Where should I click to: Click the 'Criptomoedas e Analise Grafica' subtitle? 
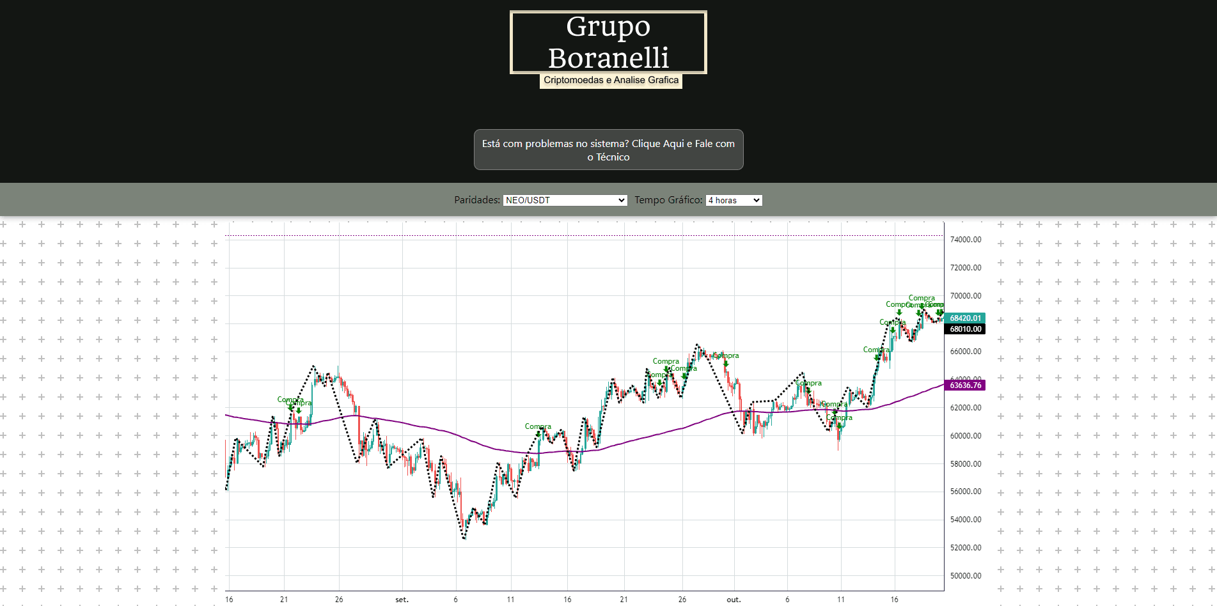click(x=611, y=81)
